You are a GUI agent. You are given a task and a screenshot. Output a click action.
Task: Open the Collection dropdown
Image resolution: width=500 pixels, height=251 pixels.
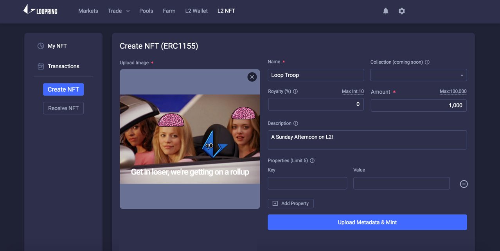[418, 75]
